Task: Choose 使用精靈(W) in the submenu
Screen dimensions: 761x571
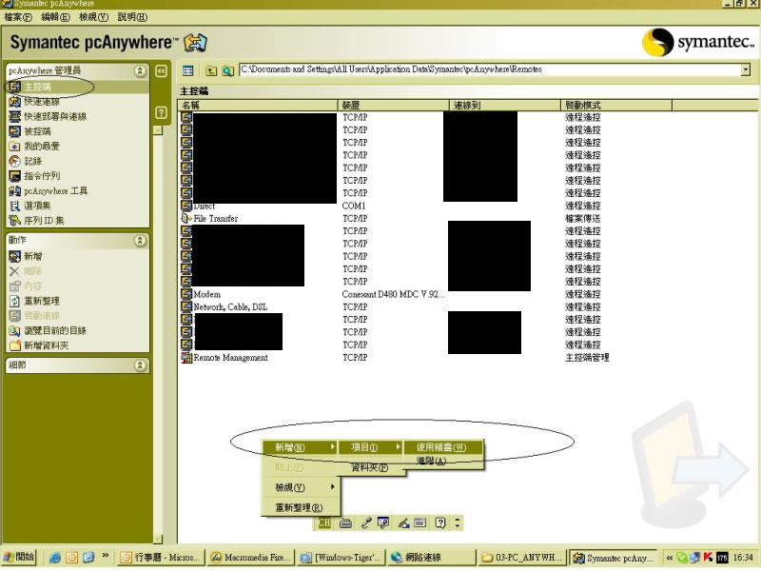Action: coord(443,447)
